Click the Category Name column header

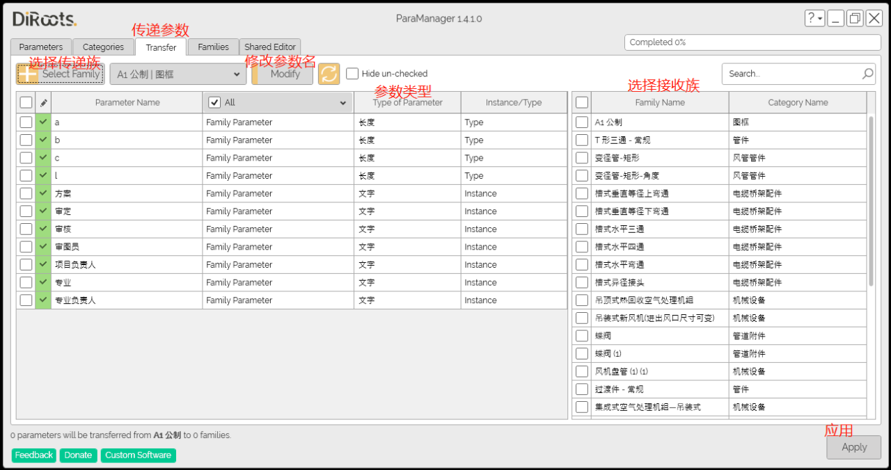coord(798,103)
